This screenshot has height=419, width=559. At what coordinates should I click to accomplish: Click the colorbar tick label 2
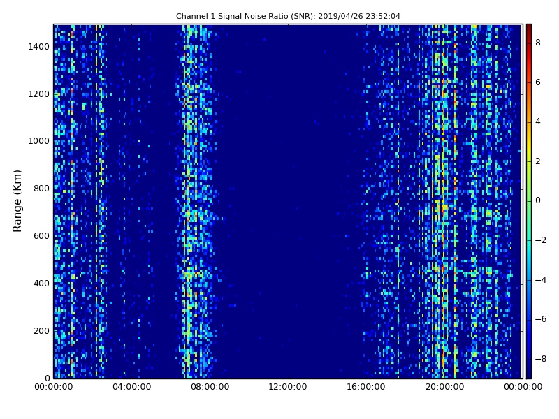tap(538, 161)
